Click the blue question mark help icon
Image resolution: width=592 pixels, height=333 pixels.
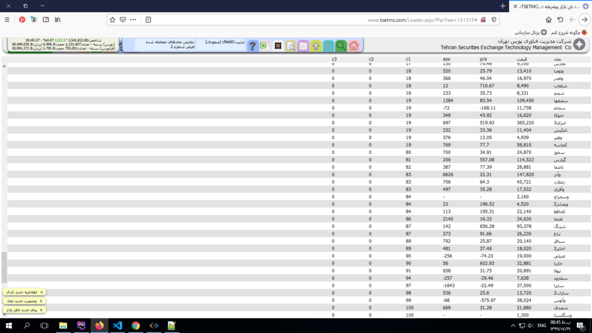click(252, 46)
